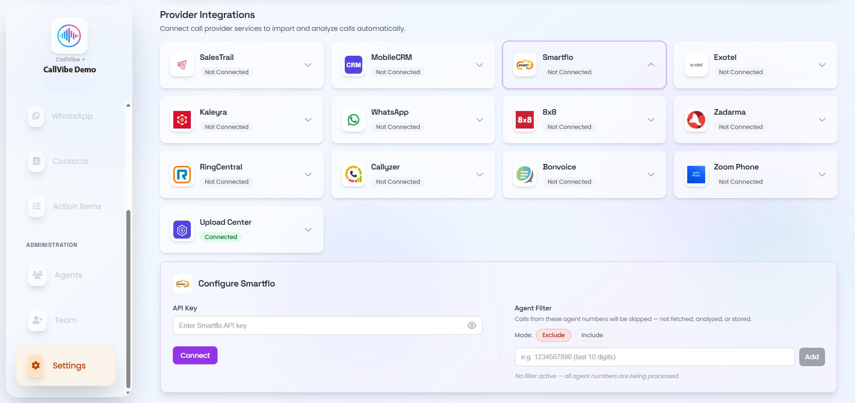The height and width of the screenshot is (403, 855).
Task: Expand the Exotel card chevron
Action: 822,65
